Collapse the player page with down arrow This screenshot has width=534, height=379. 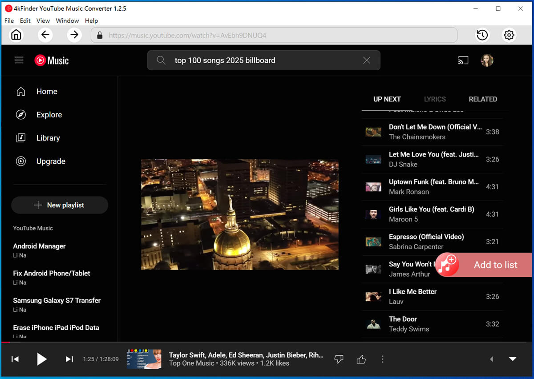[513, 359]
